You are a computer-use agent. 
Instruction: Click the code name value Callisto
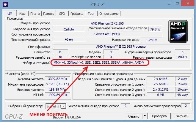tap(69, 29)
